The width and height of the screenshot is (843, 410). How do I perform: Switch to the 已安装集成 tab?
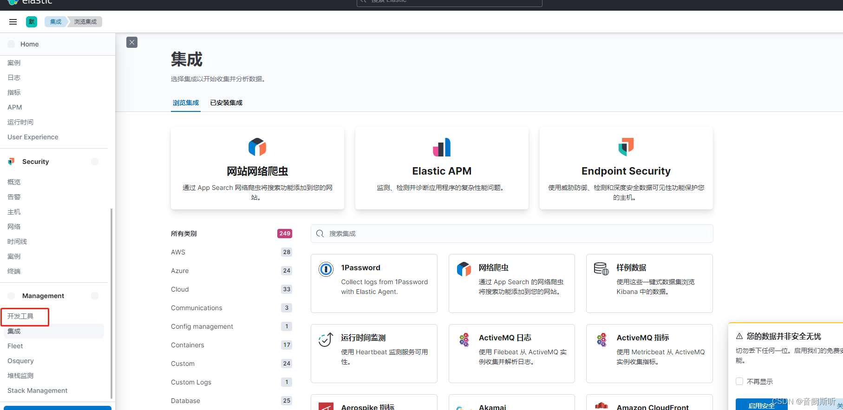tap(226, 103)
